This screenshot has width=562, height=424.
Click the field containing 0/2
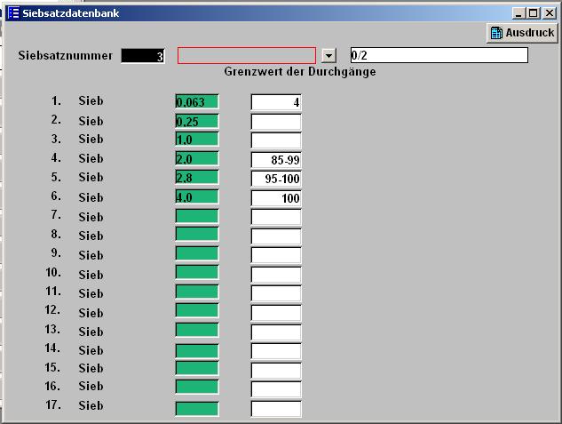click(x=439, y=55)
